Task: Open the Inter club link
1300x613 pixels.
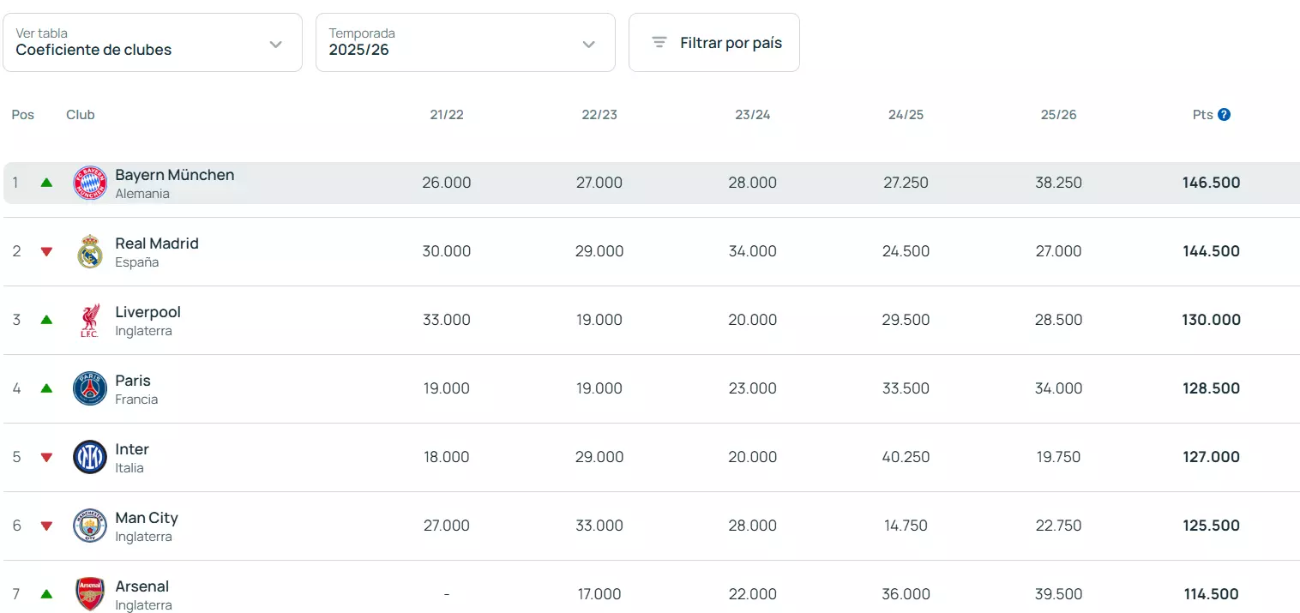Action: point(132,449)
